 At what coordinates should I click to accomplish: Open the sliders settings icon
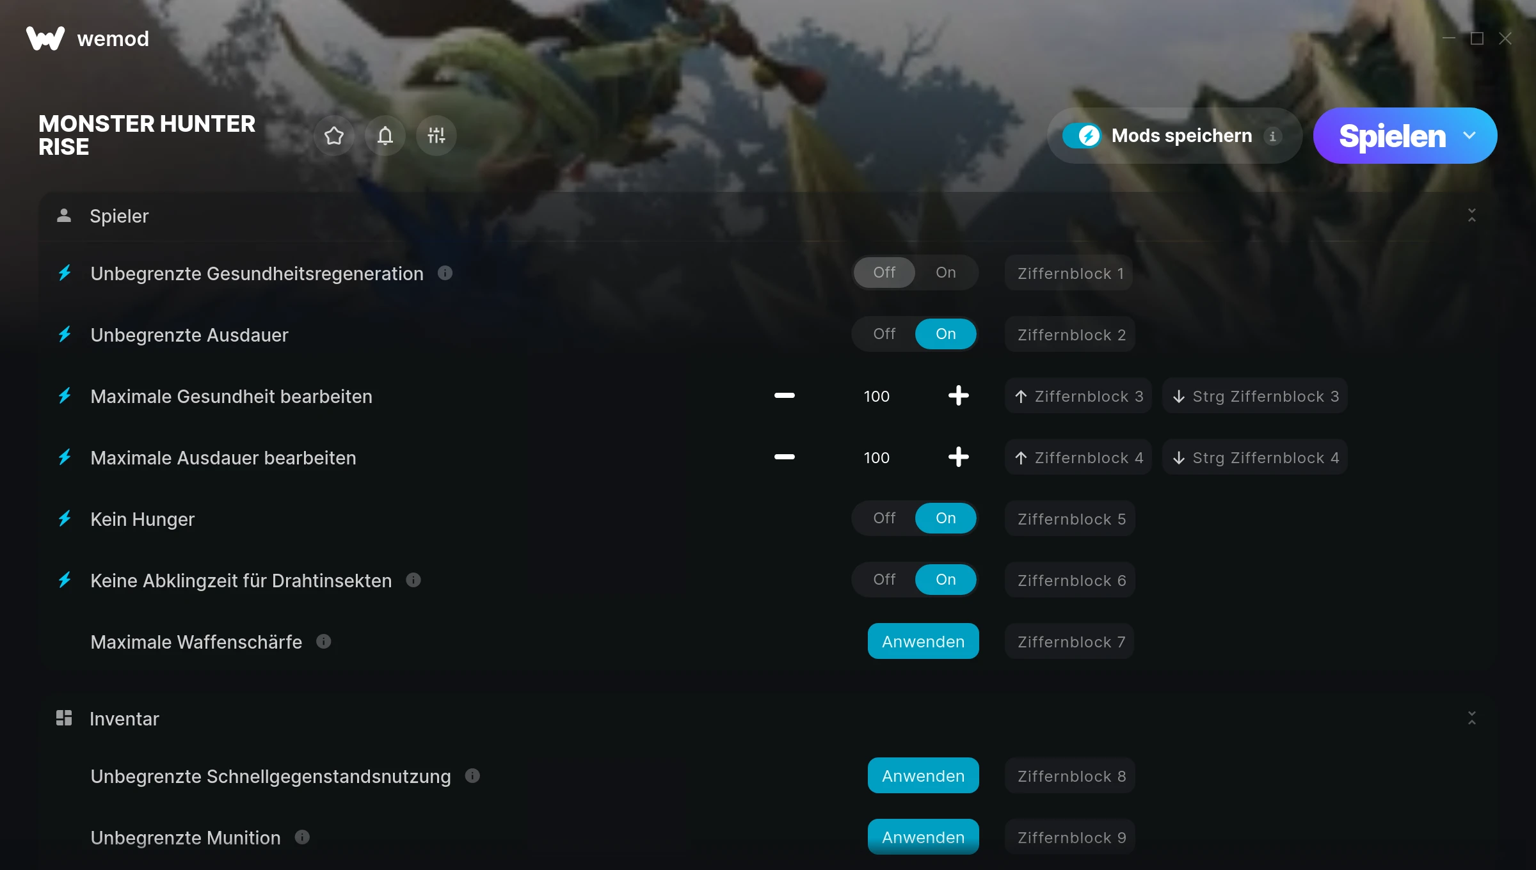(436, 136)
